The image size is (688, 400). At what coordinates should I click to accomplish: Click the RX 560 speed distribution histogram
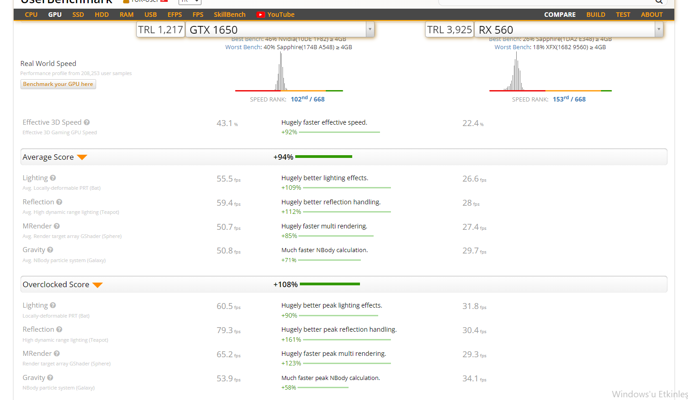(x=550, y=71)
